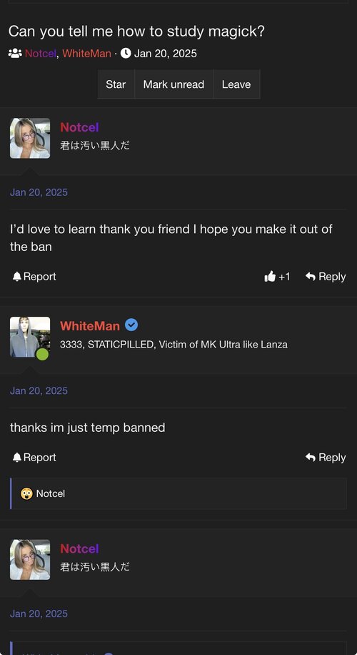Click the clock icon beside the date
Screen dimensions: 357x655
click(126, 53)
